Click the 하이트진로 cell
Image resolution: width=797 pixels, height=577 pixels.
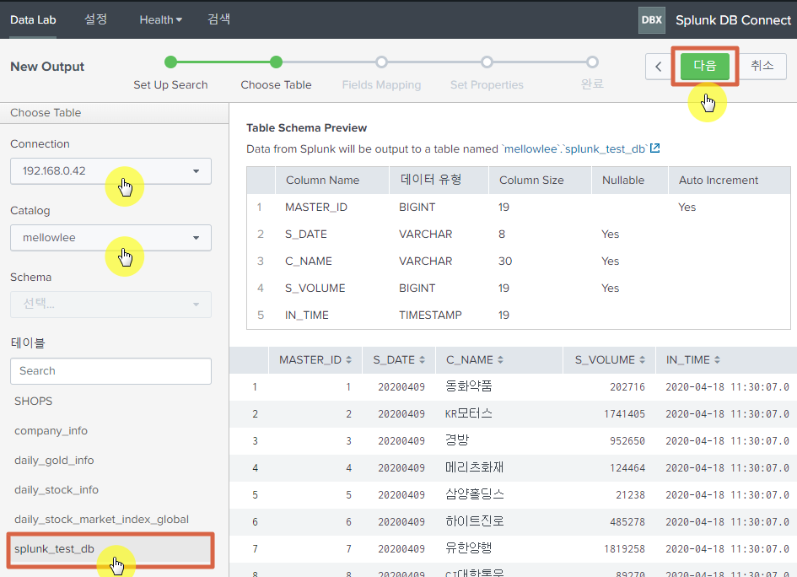(x=475, y=521)
